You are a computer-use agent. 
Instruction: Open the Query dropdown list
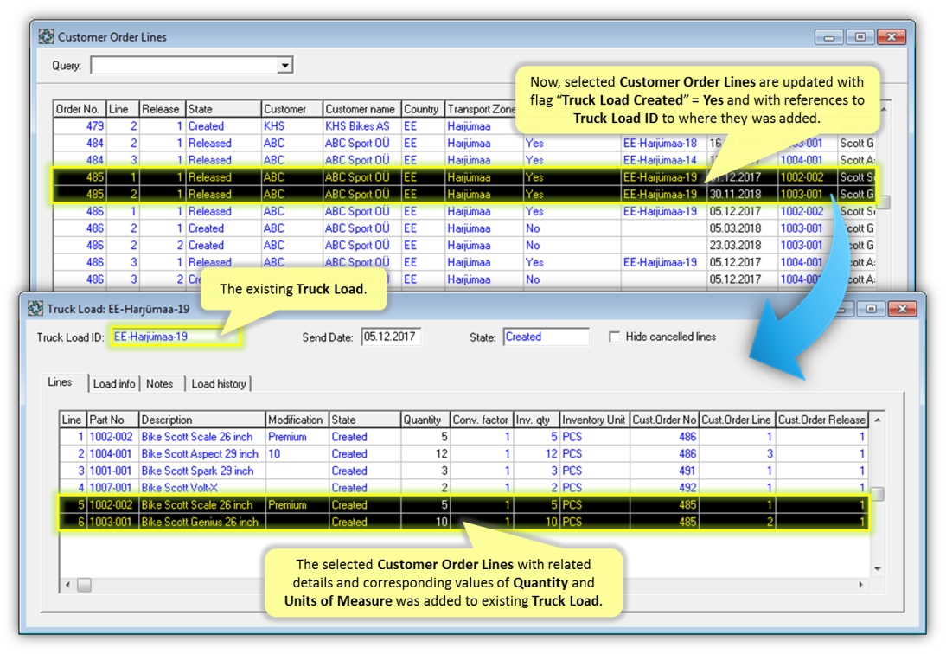coord(284,65)
